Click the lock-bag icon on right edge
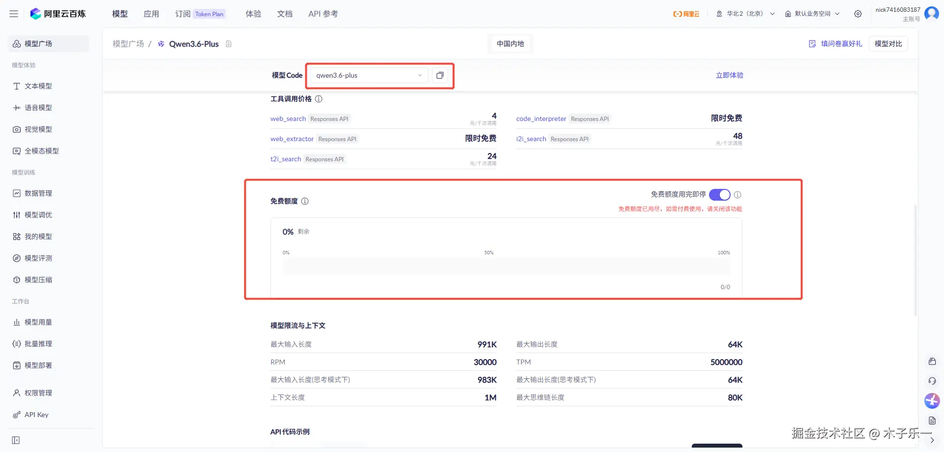Screen dimensions: 944x452 pyautogui.click(x=932, y=362)
